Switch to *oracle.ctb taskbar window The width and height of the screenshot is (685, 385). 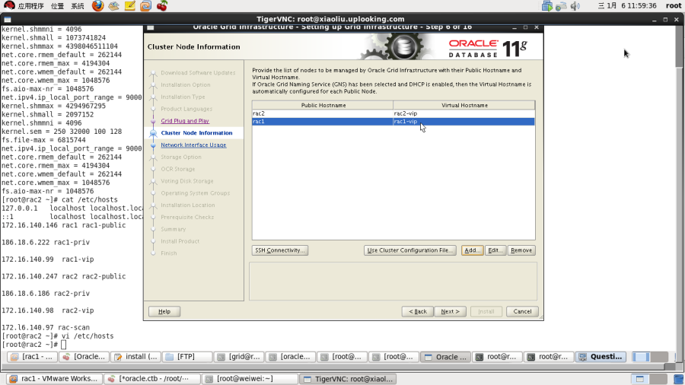[152, 379]
